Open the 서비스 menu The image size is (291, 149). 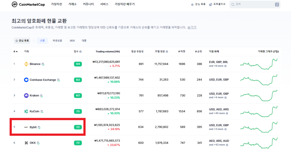(104, 4)
